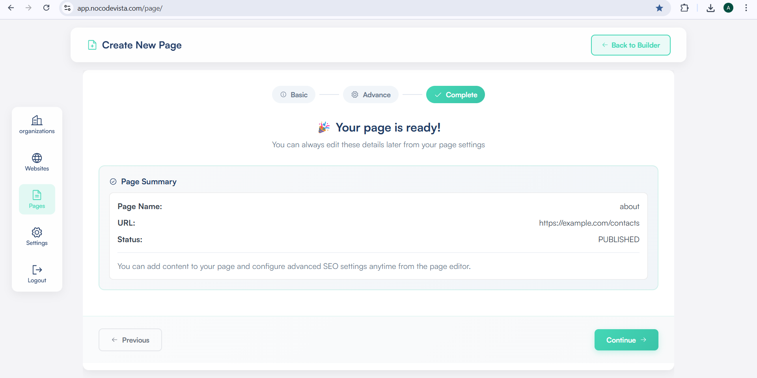757x378 pixels.
Task: Click Back to Builder button
Action: (630, 45)
